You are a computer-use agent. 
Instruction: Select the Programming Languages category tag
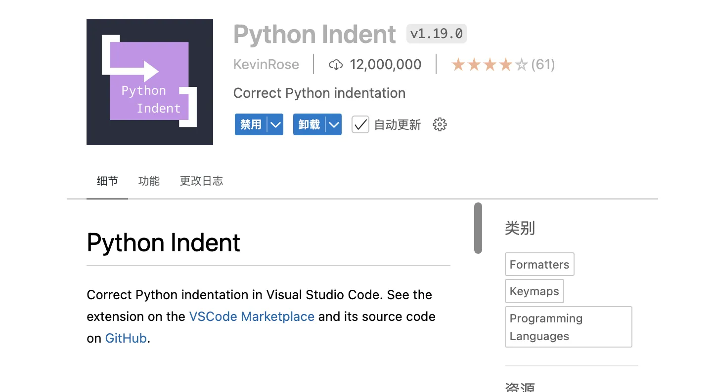(x=569, y=327)
